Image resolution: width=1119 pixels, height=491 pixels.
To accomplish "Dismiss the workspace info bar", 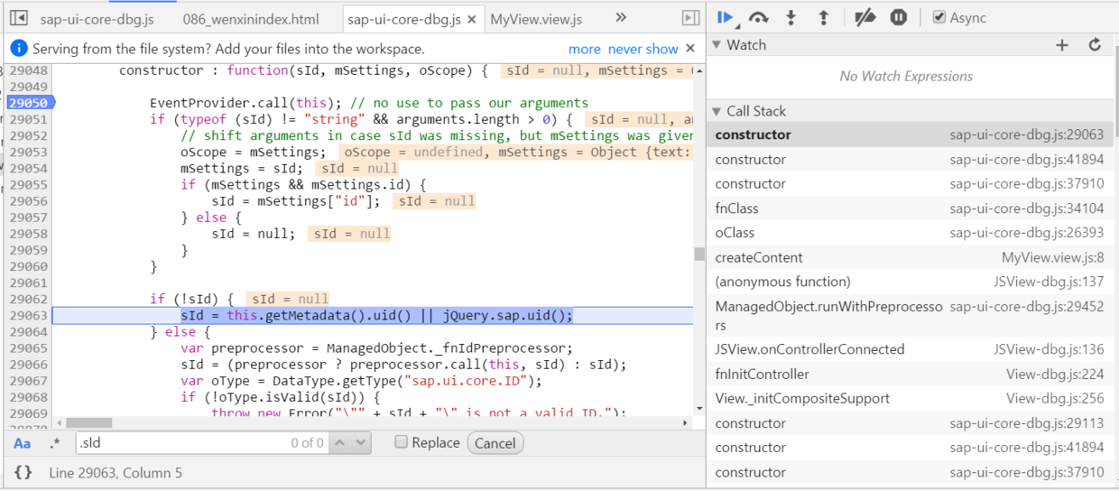I will click(x=690, y=49).
